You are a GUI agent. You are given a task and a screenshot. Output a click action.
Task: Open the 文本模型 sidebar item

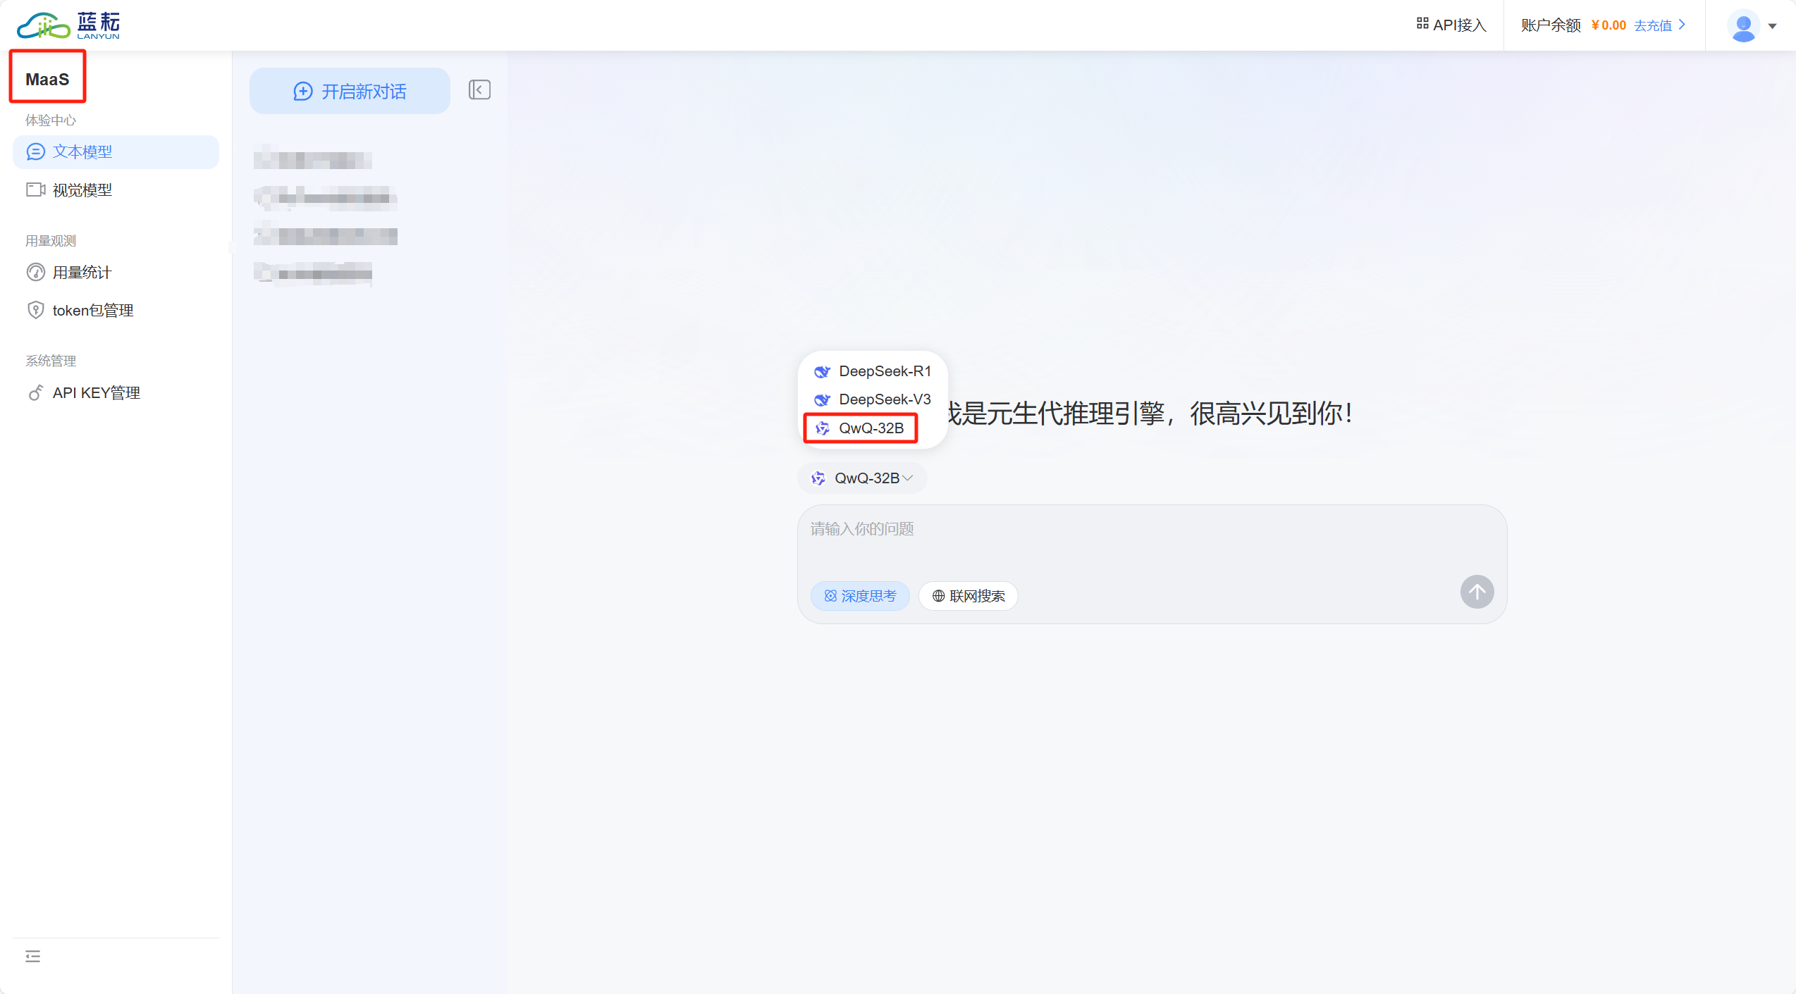point(82,152)
